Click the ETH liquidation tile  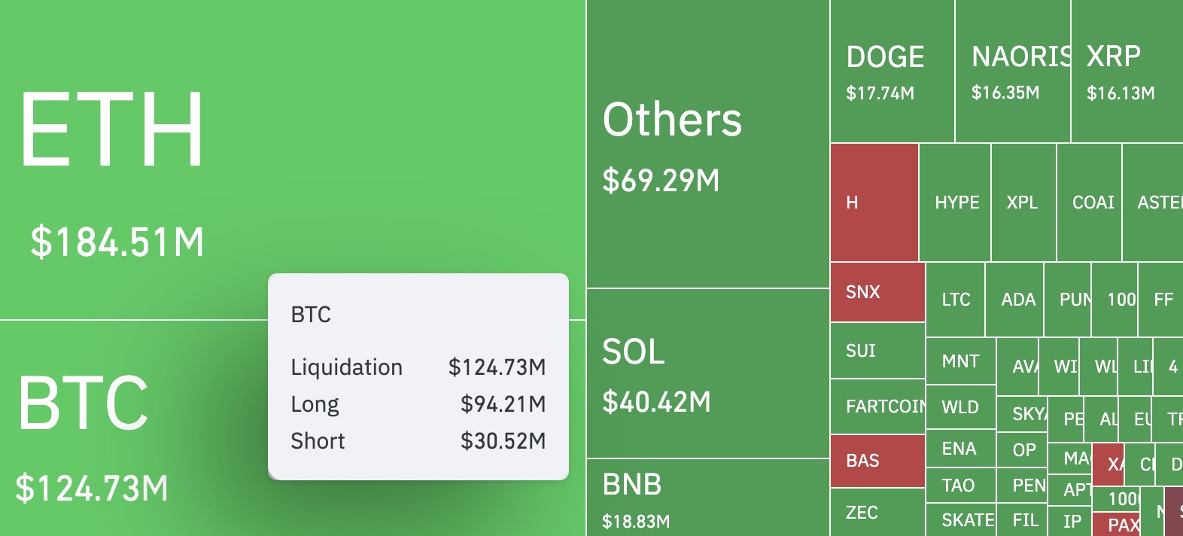point(293,160)
